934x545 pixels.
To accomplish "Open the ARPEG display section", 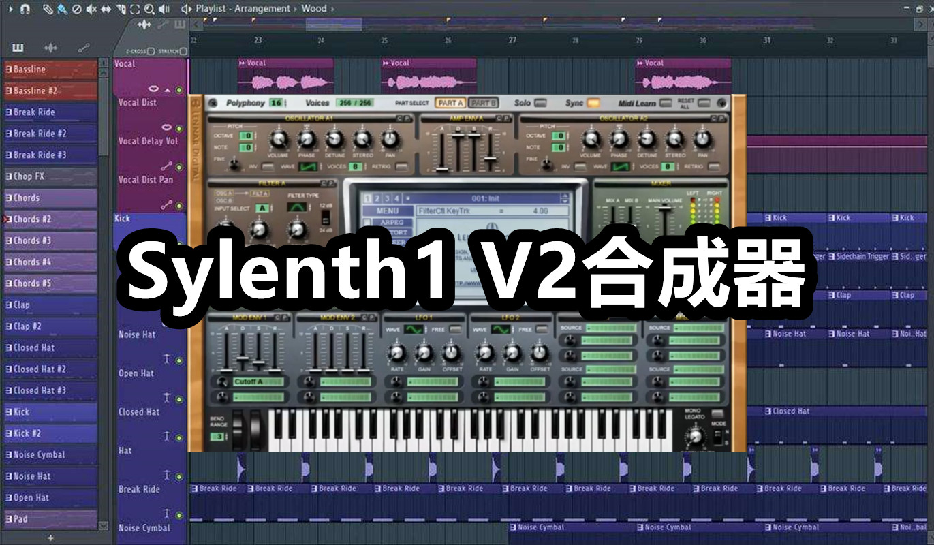I will tap(392, 223).
